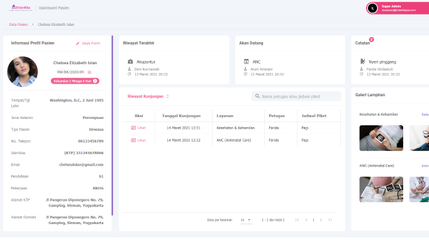Click Chelsea's profile photo
429x241 pixels.
point(23,72)
